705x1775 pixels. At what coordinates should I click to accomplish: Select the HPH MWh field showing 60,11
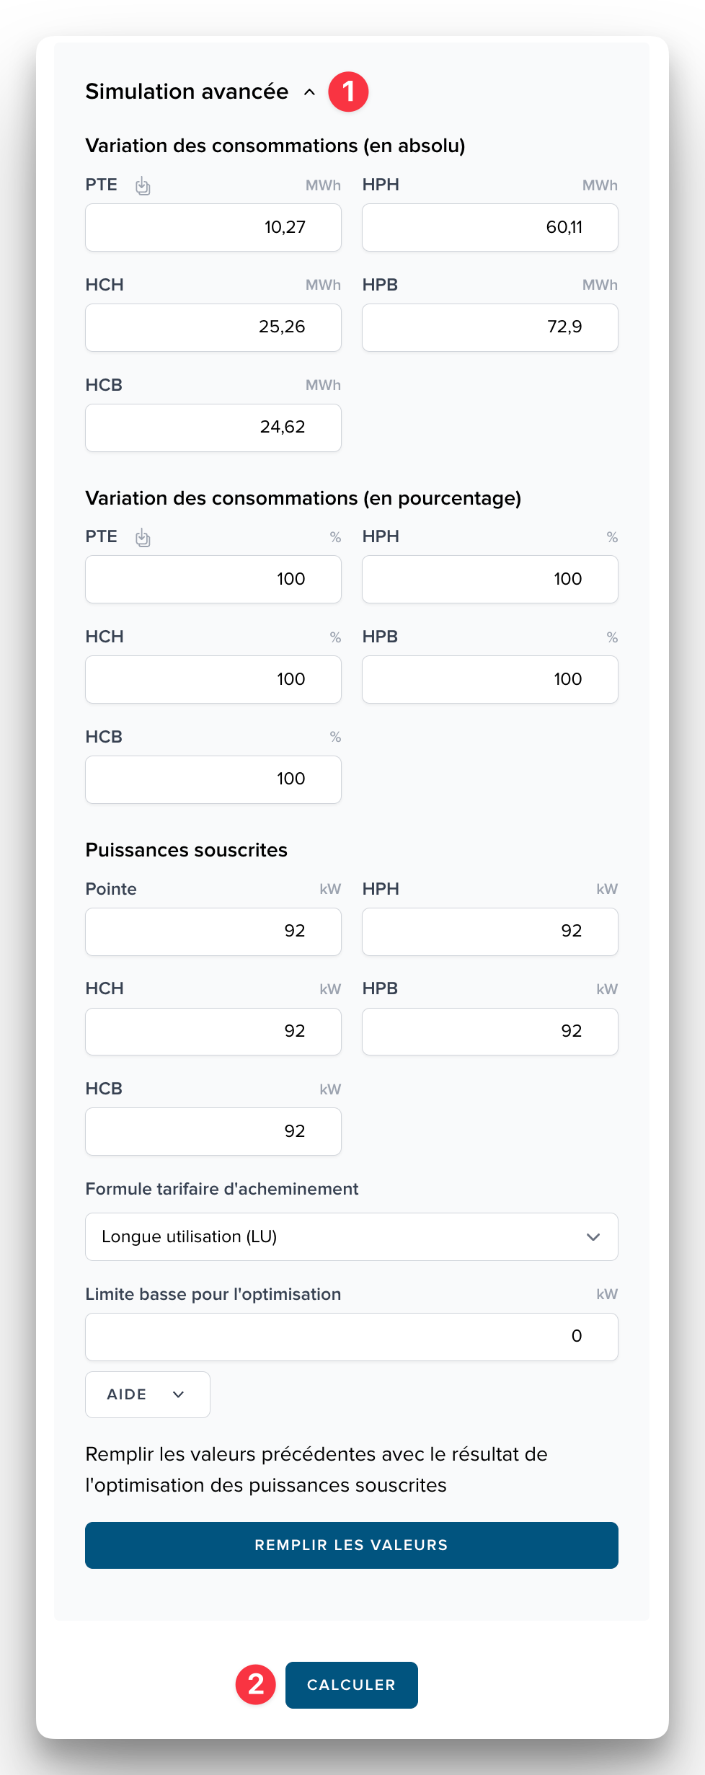(x=489, y=227)
